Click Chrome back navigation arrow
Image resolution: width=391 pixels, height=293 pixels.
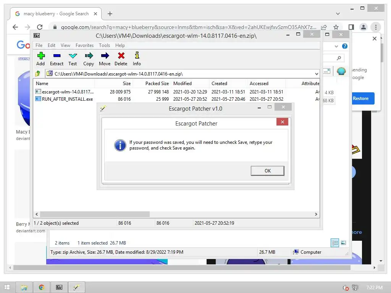(x=15, y=27)
